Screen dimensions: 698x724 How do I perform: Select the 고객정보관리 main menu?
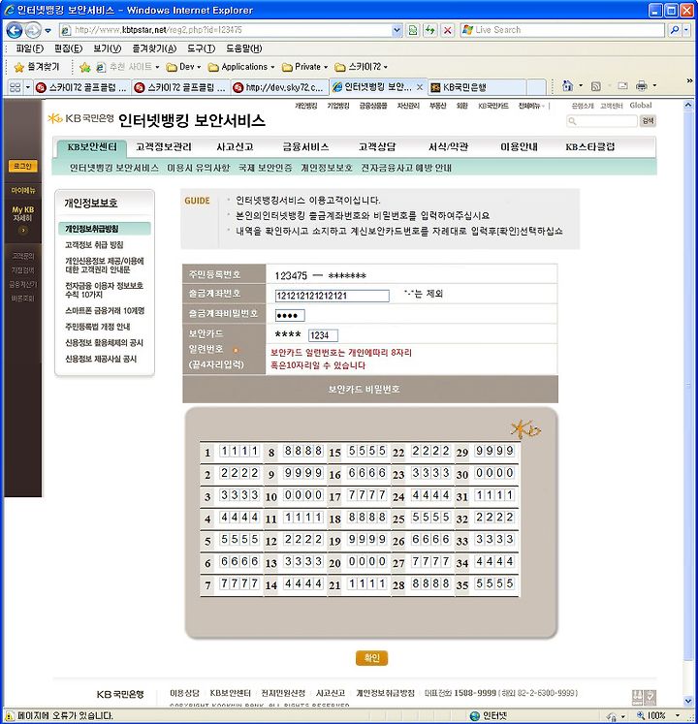point(164,147)
